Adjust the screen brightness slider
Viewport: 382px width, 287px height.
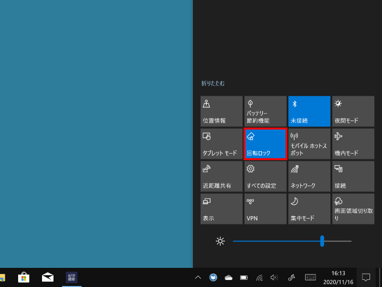point(322,242)
